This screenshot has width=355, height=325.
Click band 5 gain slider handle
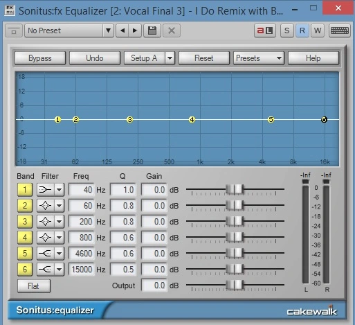click(235, 254)
